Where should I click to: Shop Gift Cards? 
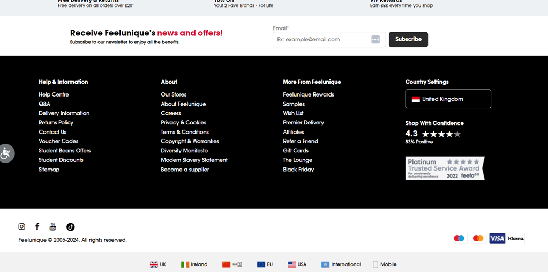[296, 151]
